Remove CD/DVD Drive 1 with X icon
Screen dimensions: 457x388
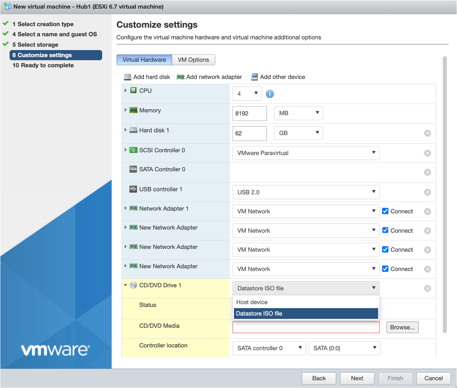428,288
